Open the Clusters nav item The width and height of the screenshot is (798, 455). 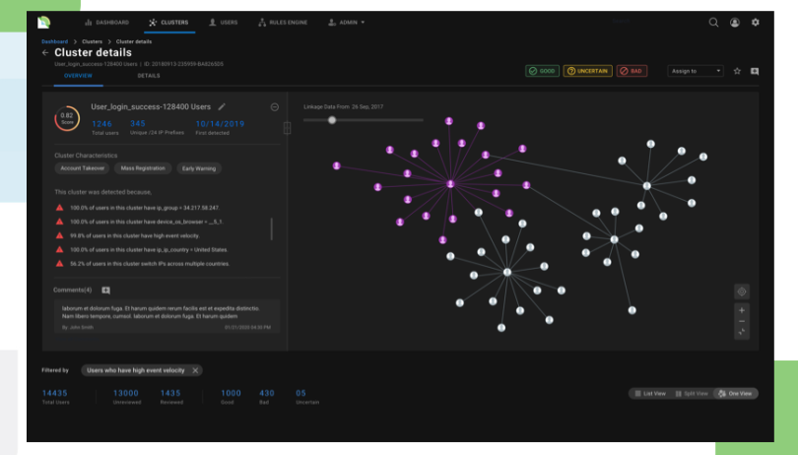tap(169, 23)
